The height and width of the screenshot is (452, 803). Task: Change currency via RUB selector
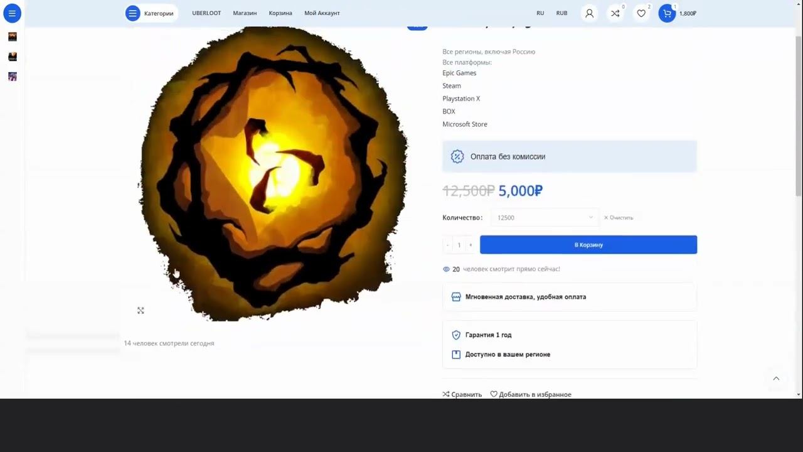pyautogui.click(x=561, y=13)
